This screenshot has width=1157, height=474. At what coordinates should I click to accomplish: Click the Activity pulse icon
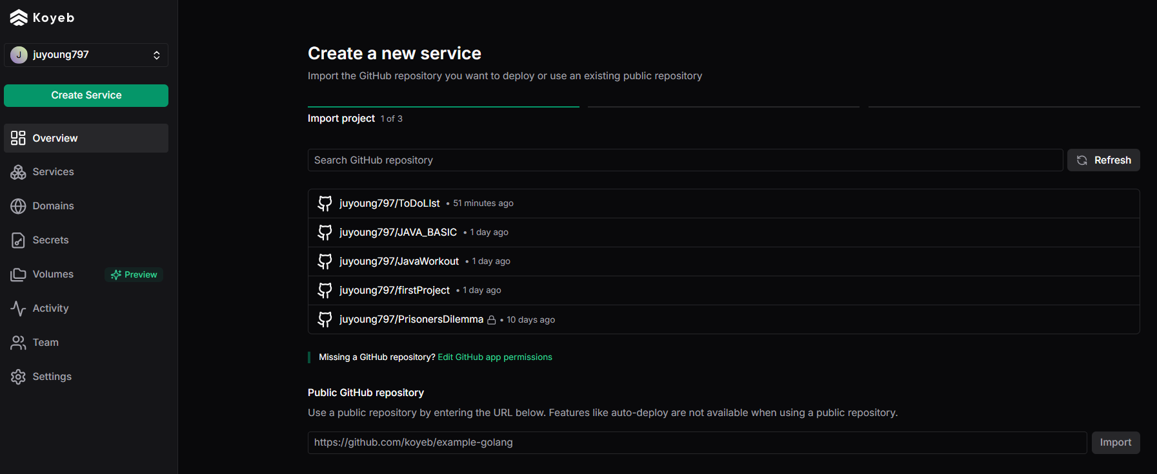[18, 308]
